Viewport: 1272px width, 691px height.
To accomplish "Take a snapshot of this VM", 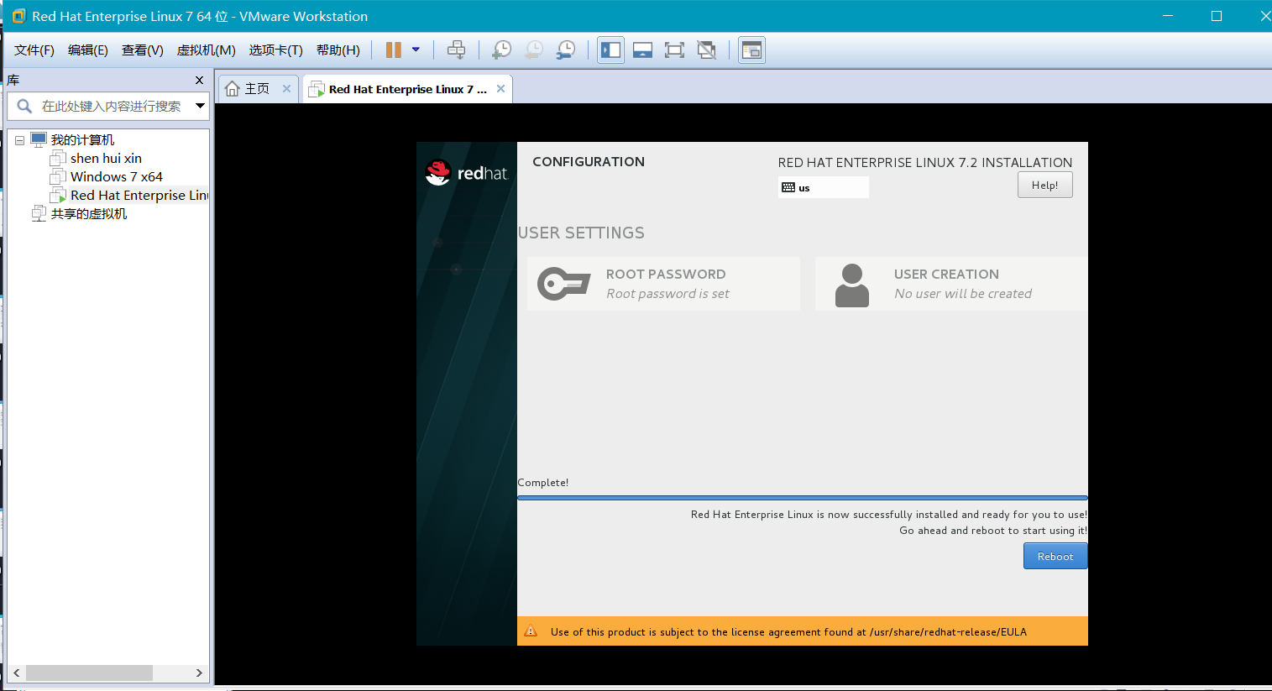I will coord(501,50).
